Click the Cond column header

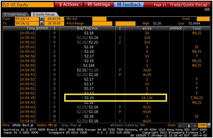point(196,28)
